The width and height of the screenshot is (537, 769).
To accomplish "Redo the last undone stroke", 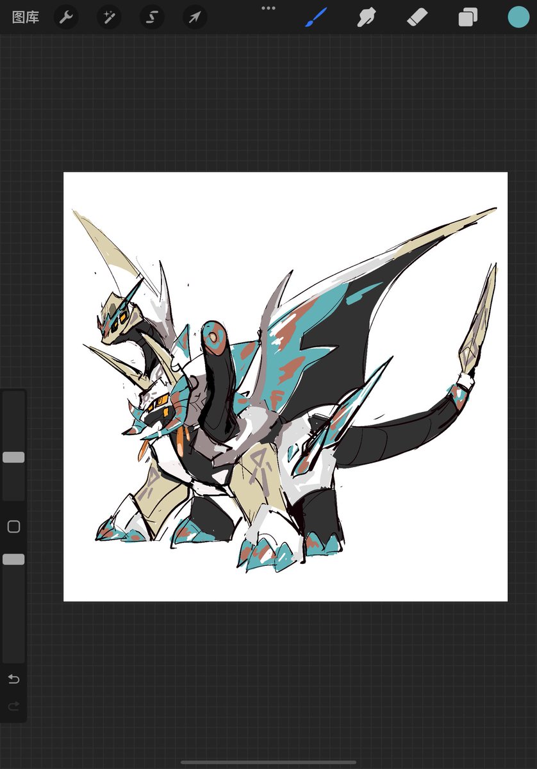I will click(13, 706).
